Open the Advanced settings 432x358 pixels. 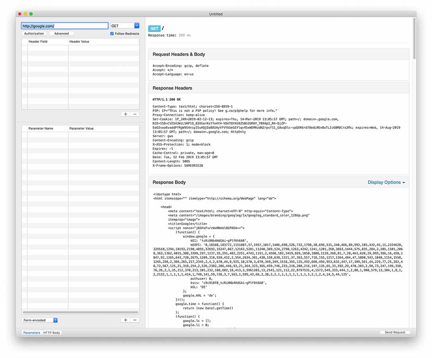tap(62, 34)
